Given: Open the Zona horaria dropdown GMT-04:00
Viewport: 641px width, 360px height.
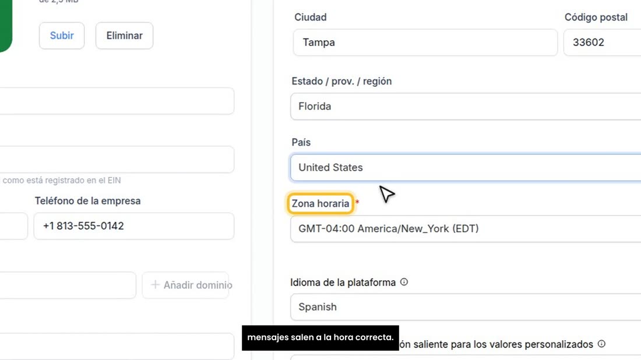Looking at the screenshot, I should click(x=466, y=228).
